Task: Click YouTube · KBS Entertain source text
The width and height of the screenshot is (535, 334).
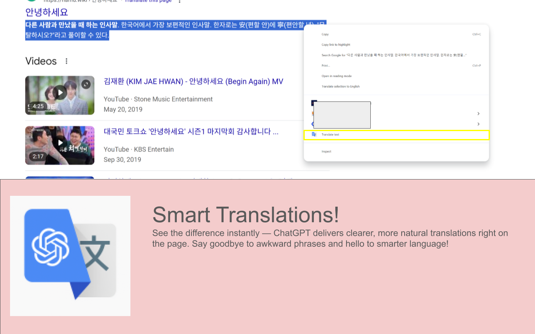Action: point(139,149)
